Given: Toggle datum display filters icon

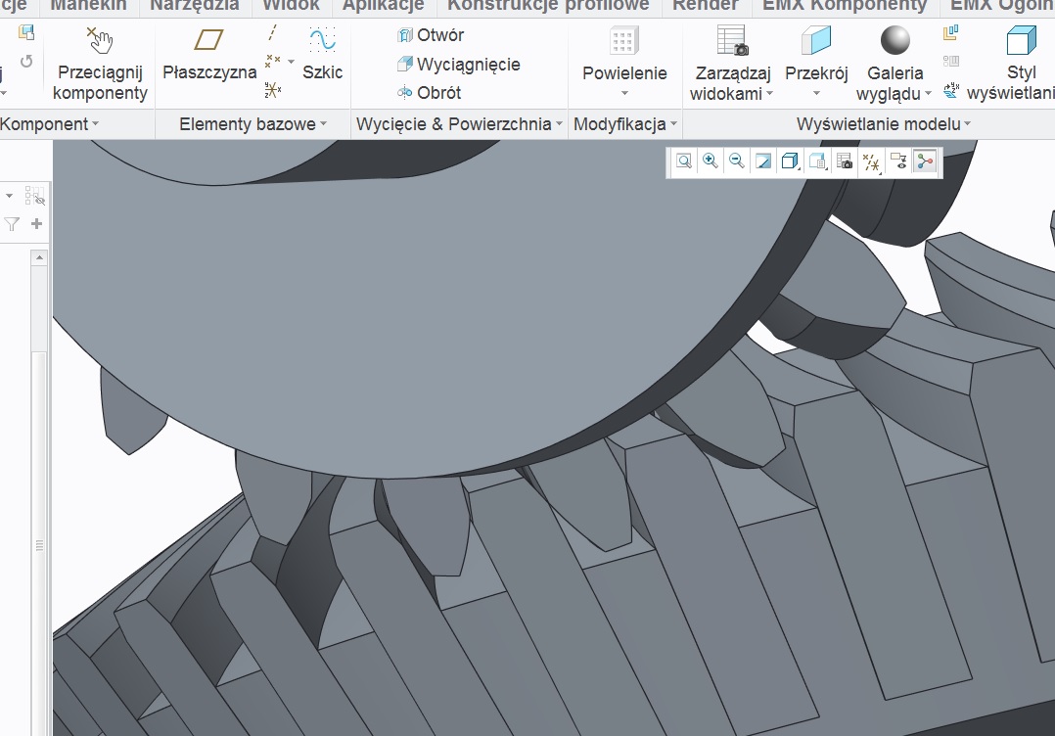Looking at the screenshot, I should click(871, 162).
